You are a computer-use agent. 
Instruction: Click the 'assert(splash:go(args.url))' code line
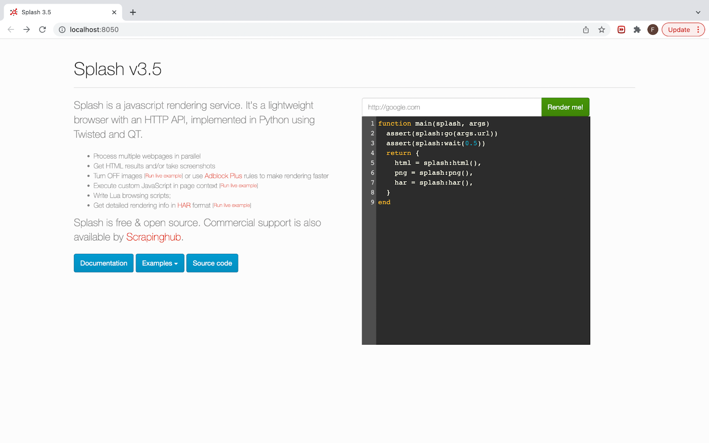tap(442, 133)
